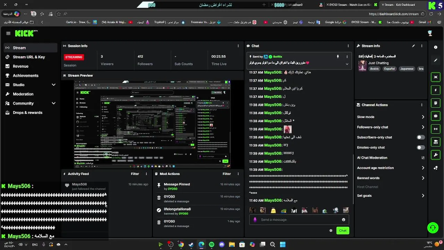Click the Send a message field
Image resolution: width=444 pixels, height=250 pixels.
299,219
